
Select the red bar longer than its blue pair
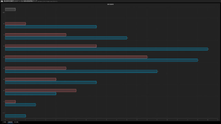click(x=41, y=90)
